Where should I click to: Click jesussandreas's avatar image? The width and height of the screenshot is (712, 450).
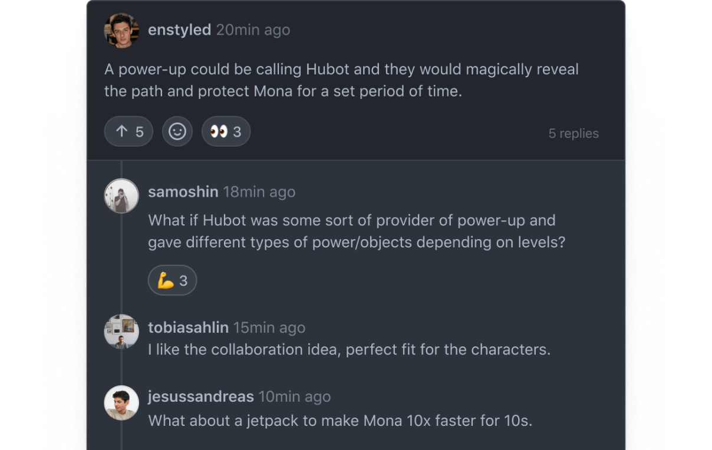click(121, 403)
